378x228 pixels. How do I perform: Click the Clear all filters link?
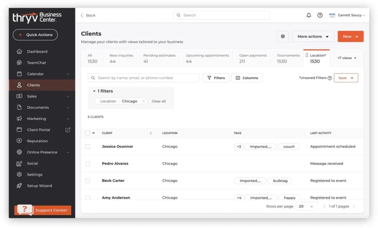(x=159, y=101)
